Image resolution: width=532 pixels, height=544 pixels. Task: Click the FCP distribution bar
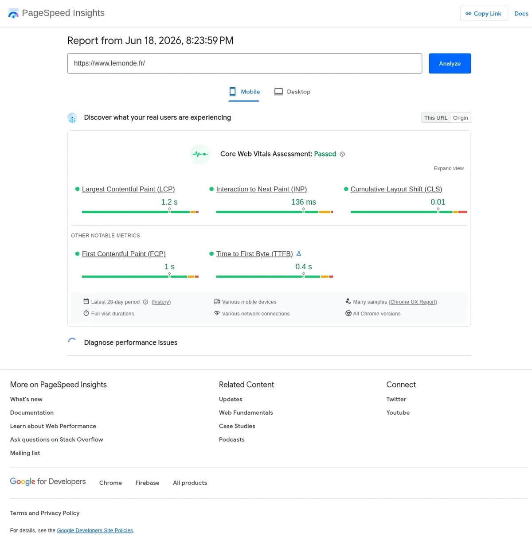(x=140, y=276)
